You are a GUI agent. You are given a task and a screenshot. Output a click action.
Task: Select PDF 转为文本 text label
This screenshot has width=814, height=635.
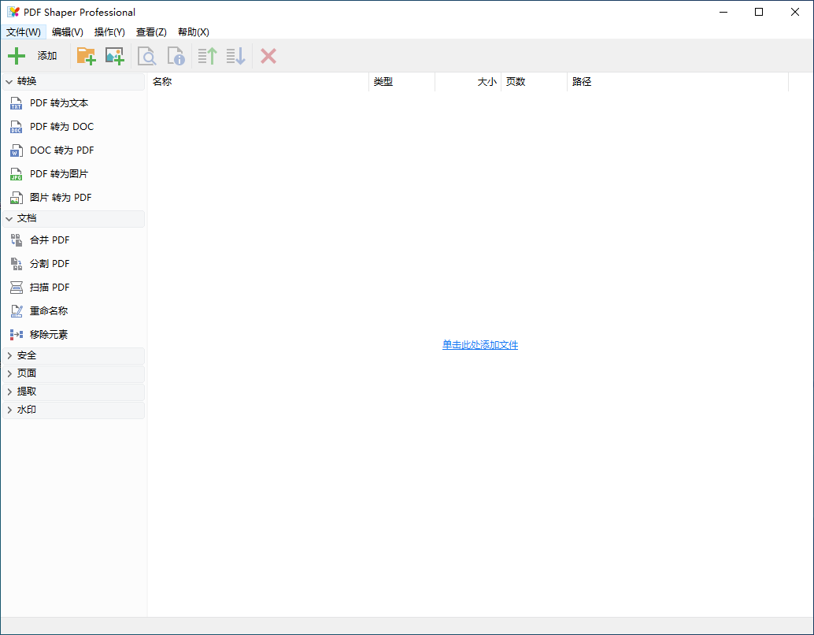click(x=59, y=103)
